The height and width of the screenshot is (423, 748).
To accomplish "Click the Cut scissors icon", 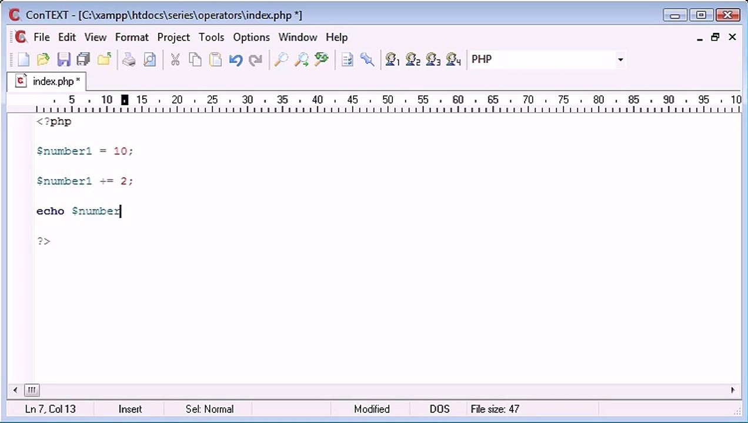I will tap(175, 59).
